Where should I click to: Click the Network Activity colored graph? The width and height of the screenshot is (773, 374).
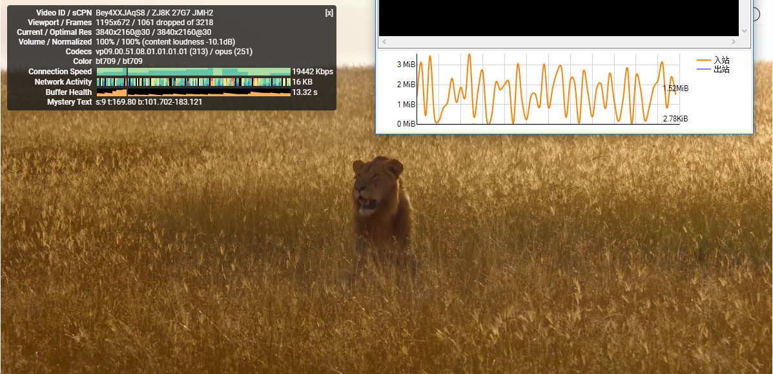coord(193,82)
